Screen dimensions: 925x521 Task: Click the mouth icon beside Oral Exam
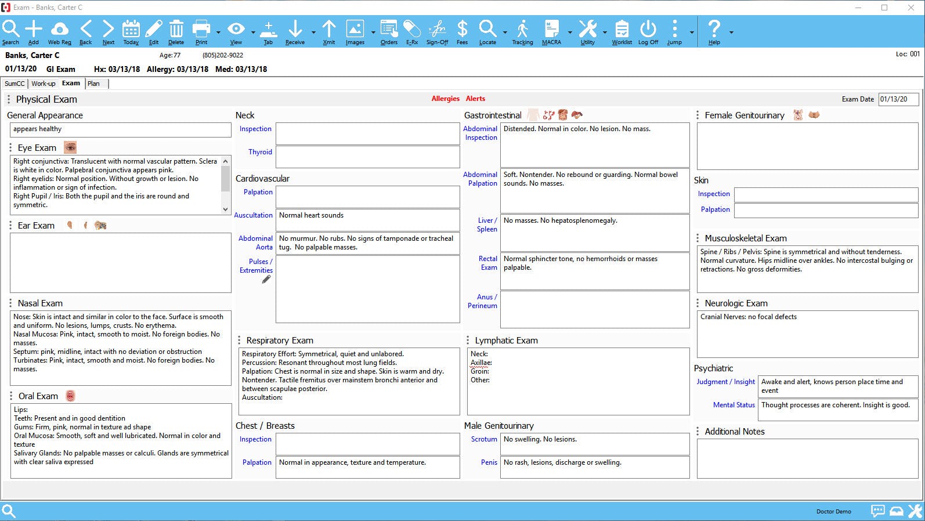70,396
